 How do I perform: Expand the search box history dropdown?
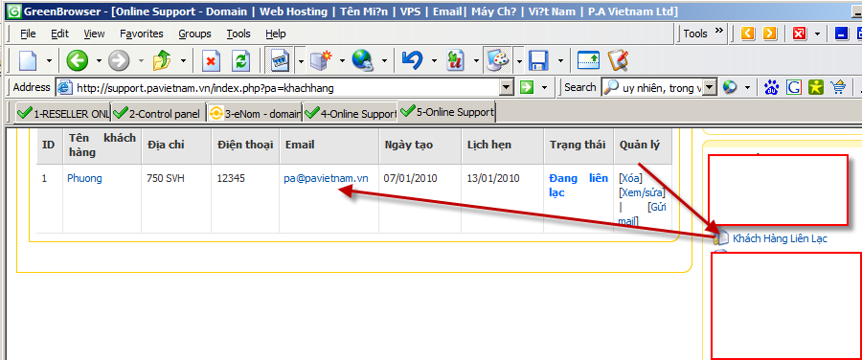point(711,87)
